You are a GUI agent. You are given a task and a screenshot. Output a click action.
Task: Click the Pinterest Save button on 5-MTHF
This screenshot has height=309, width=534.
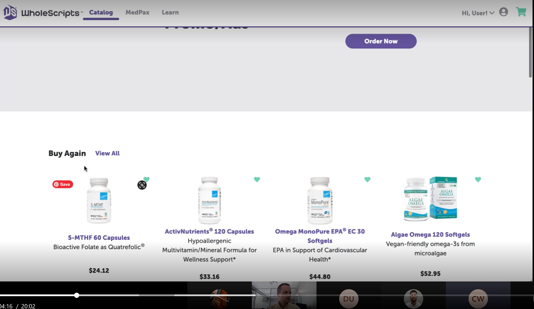click(x=63, y=184)
